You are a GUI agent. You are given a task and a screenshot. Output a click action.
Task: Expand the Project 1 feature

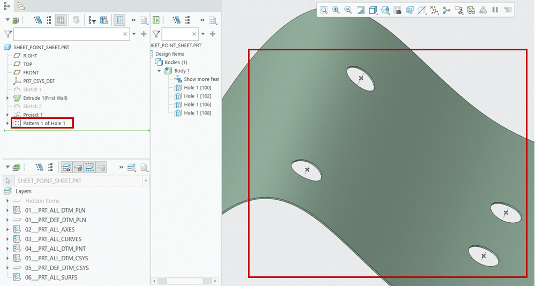point(7,115)
